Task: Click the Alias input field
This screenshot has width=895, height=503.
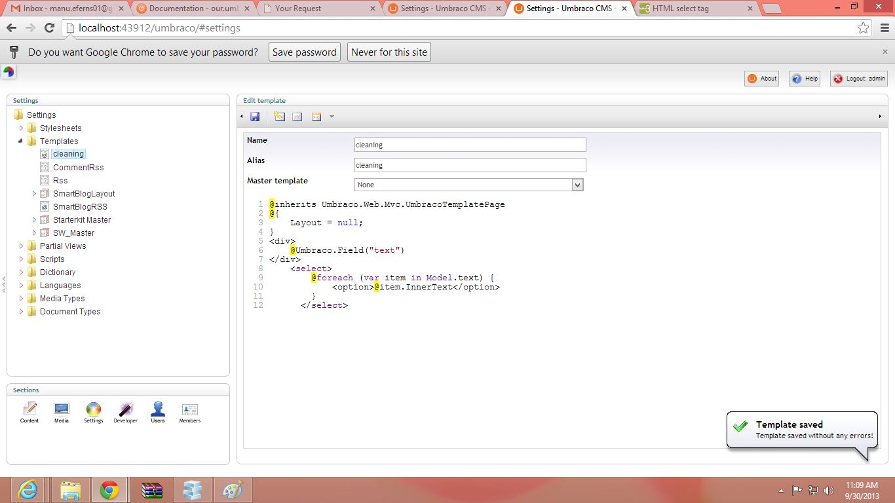Action: click(470, 165)
